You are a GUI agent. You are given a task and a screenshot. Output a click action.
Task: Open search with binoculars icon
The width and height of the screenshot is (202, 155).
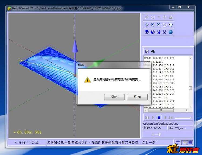pos(153,51)
